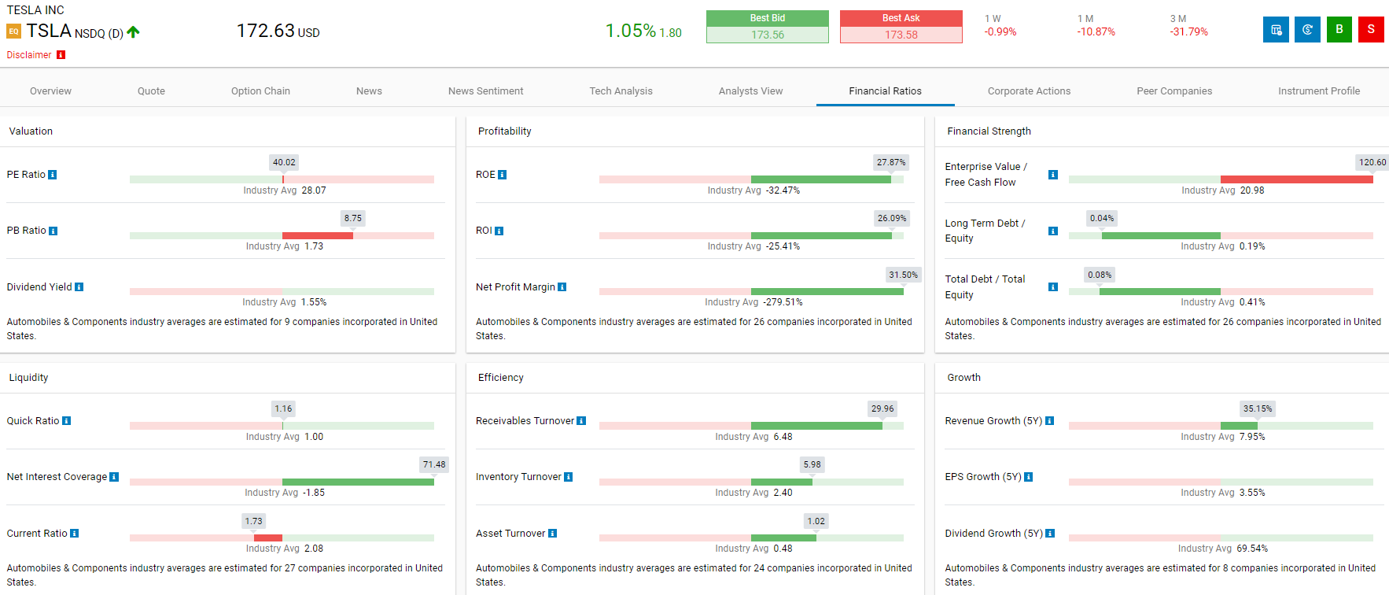Open the News tab

(369, 91)
